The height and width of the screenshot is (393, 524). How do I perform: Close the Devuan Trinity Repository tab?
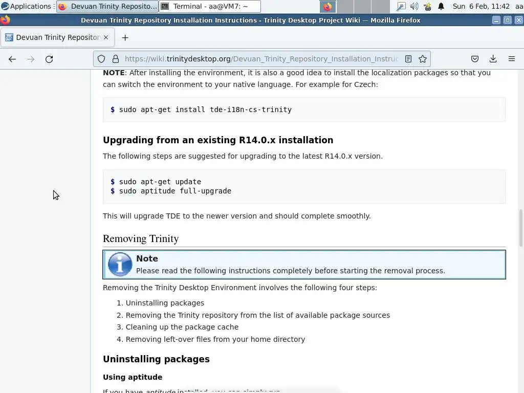point(106,37)
